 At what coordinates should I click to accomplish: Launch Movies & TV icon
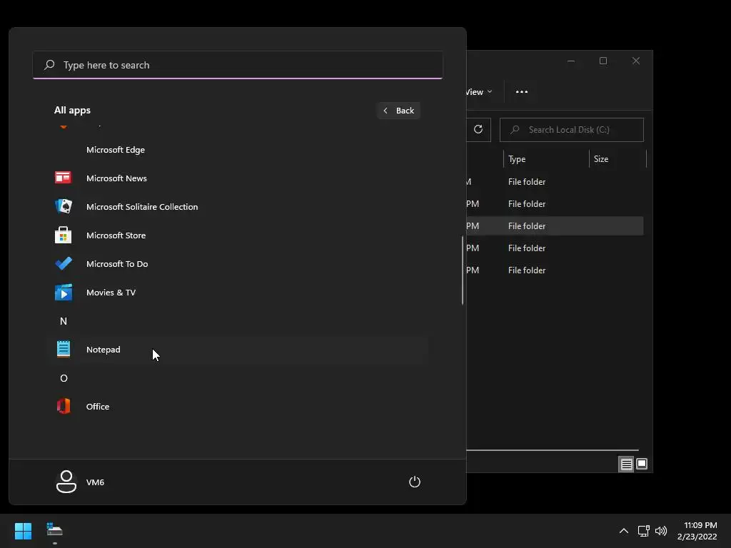coord(64,292)
